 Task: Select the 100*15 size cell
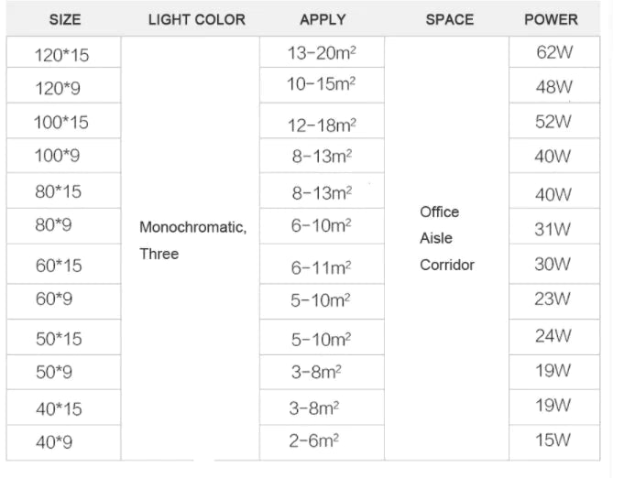click(x=62, y=122)
